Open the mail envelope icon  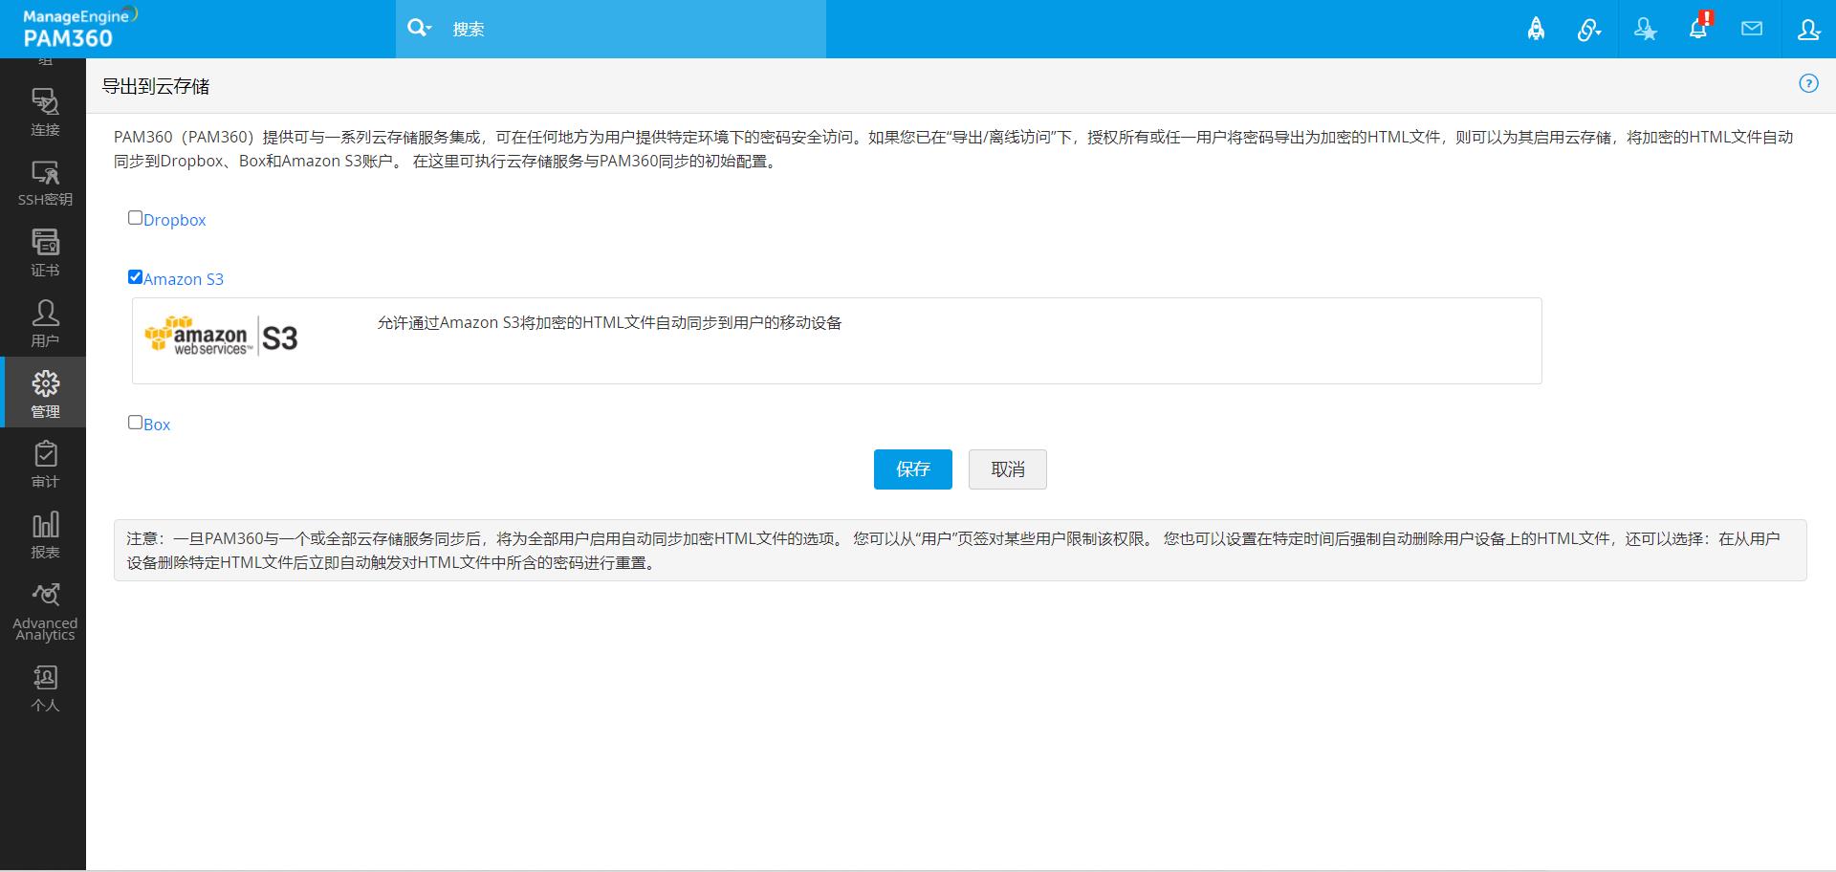[x=1752, y=29]
